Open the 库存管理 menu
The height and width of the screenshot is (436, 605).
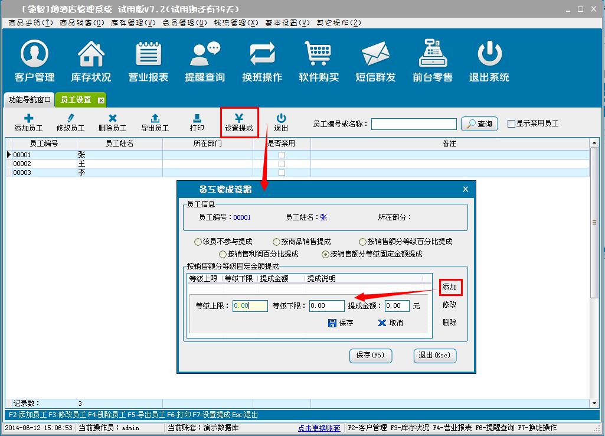click(x=133, y=22)
